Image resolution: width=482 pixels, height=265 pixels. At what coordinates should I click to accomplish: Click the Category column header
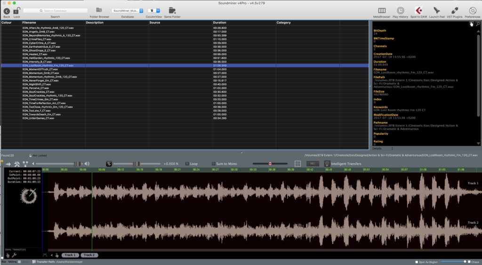308,23
